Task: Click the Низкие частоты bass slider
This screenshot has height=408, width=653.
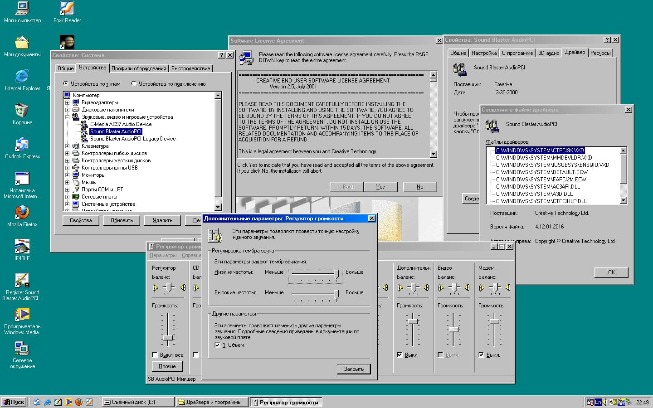Action: point(336,274)
